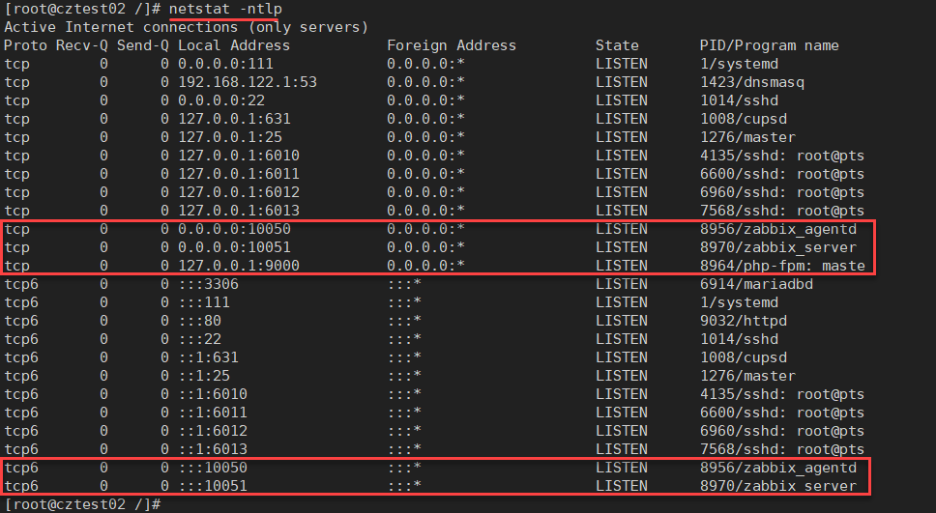Select tcp6 local address ::1:25

(204, 376)
